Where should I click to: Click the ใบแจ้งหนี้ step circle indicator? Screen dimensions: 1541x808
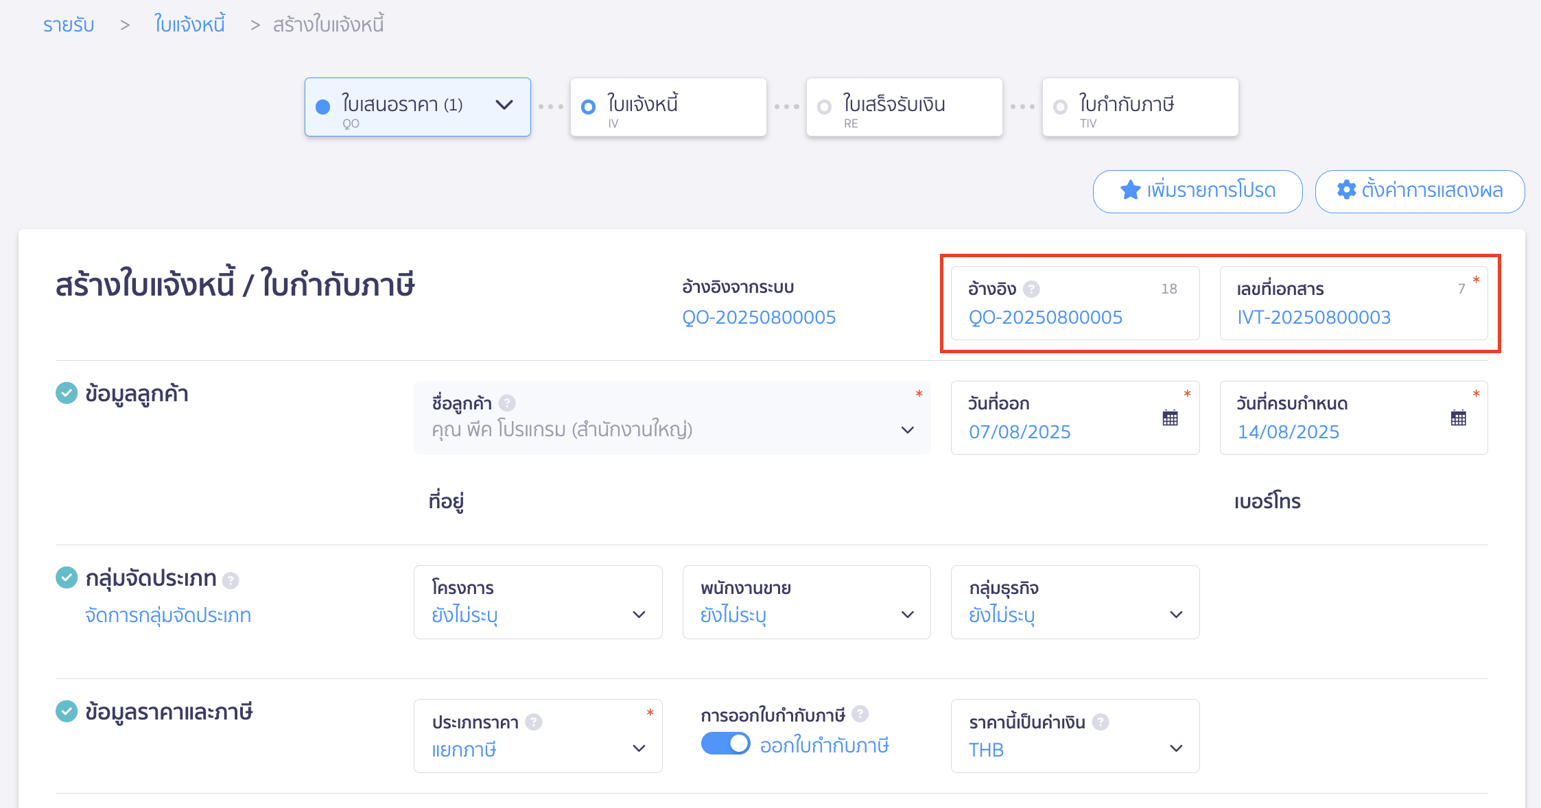pyautogui.click(x=588, y=107)
